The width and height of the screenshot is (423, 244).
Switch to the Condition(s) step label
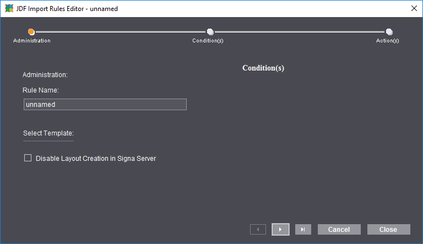click(x=208, y=41)
